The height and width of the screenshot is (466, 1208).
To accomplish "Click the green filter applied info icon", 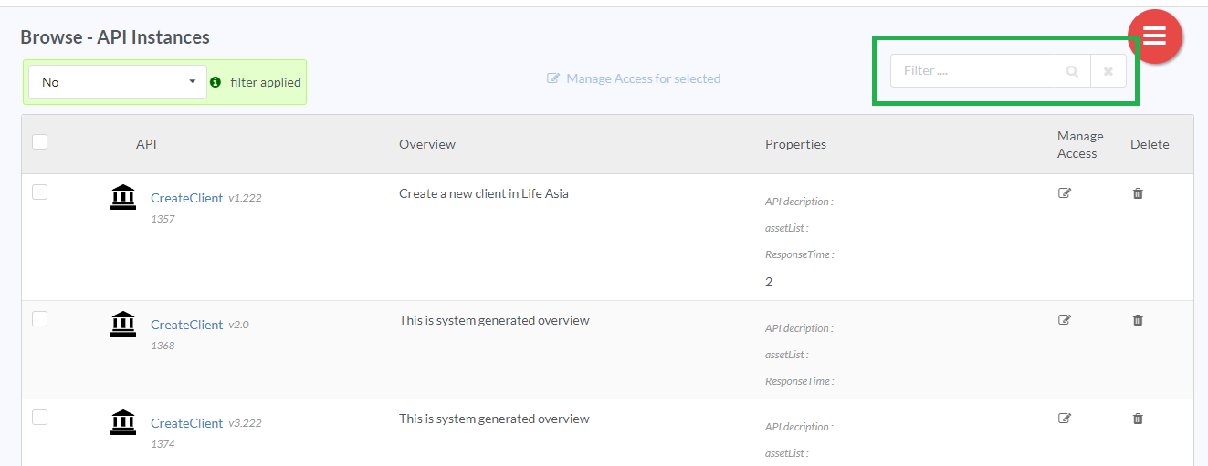I will coord(215,82).
